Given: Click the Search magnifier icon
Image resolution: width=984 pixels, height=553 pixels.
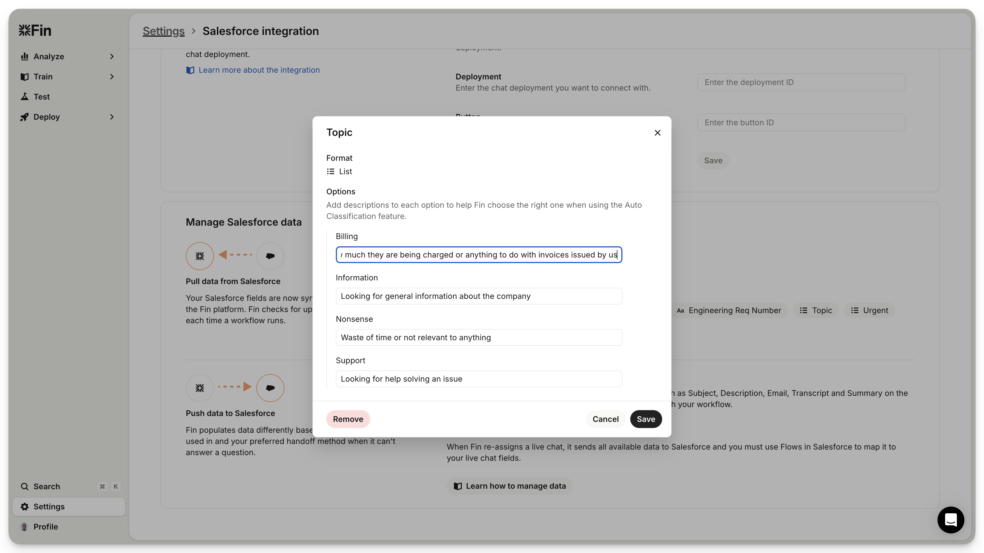Looking at the screenshot, I should click(25, 486).
